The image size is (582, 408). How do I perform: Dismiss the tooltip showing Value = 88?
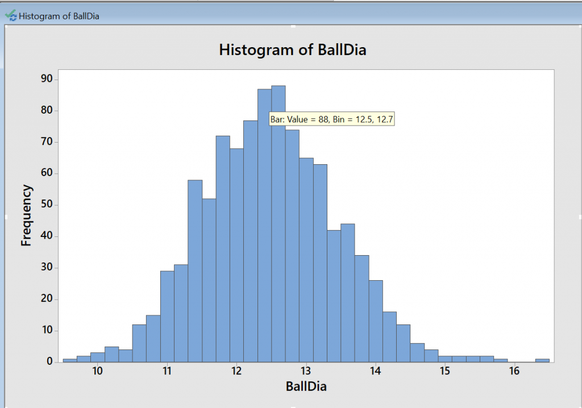[332, 119]
